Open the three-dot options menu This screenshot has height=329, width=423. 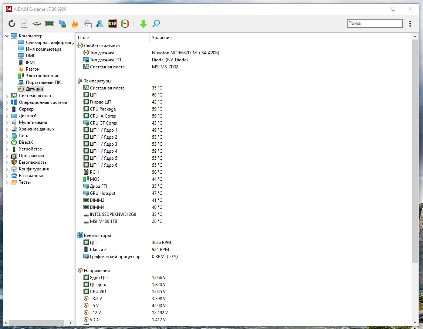click(410, 23)
